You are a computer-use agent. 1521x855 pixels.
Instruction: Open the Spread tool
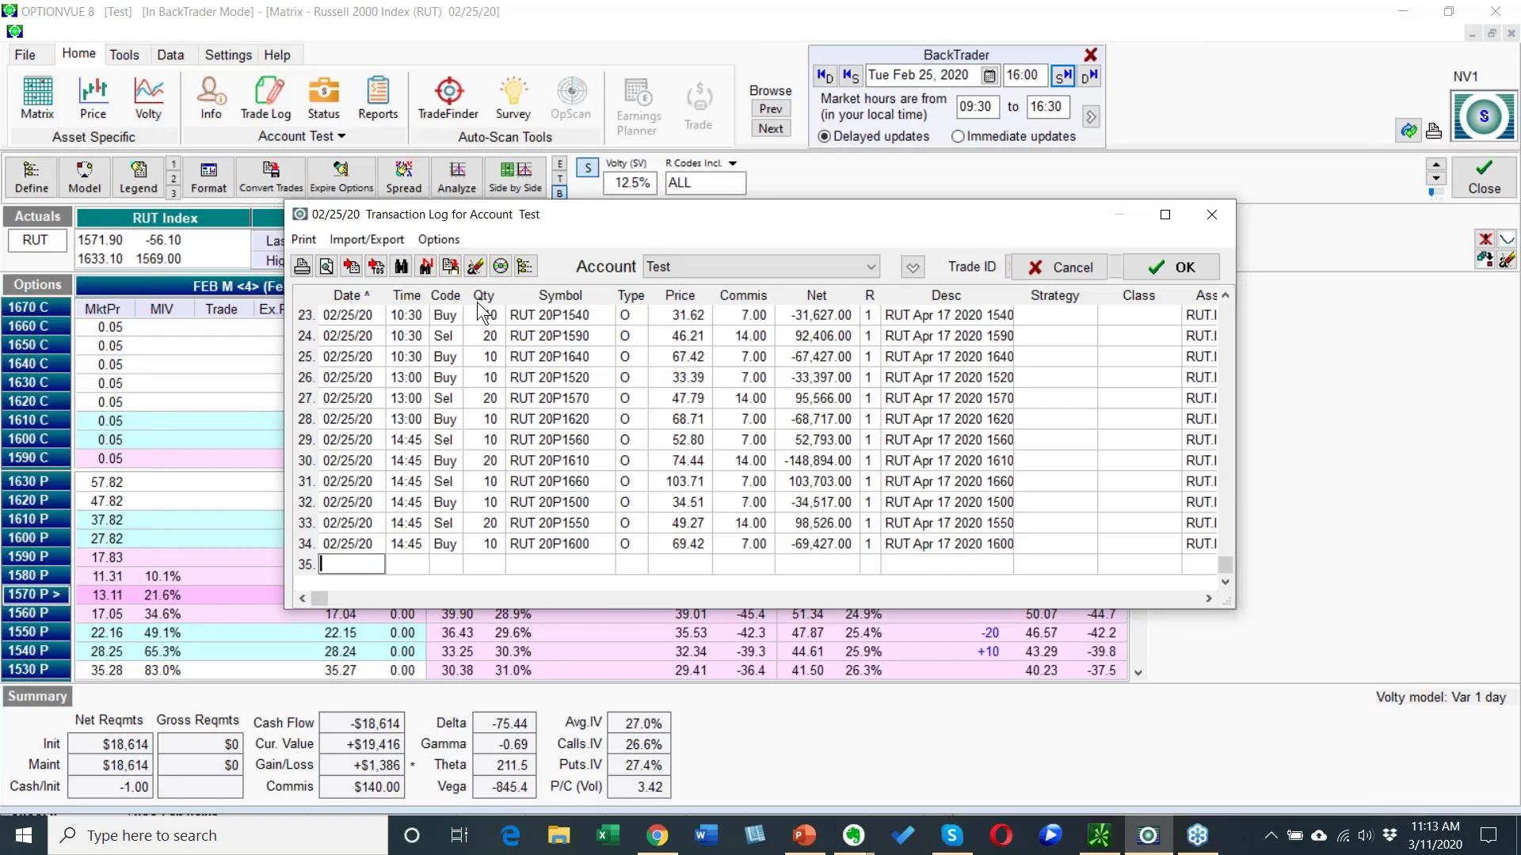(404, 177)
